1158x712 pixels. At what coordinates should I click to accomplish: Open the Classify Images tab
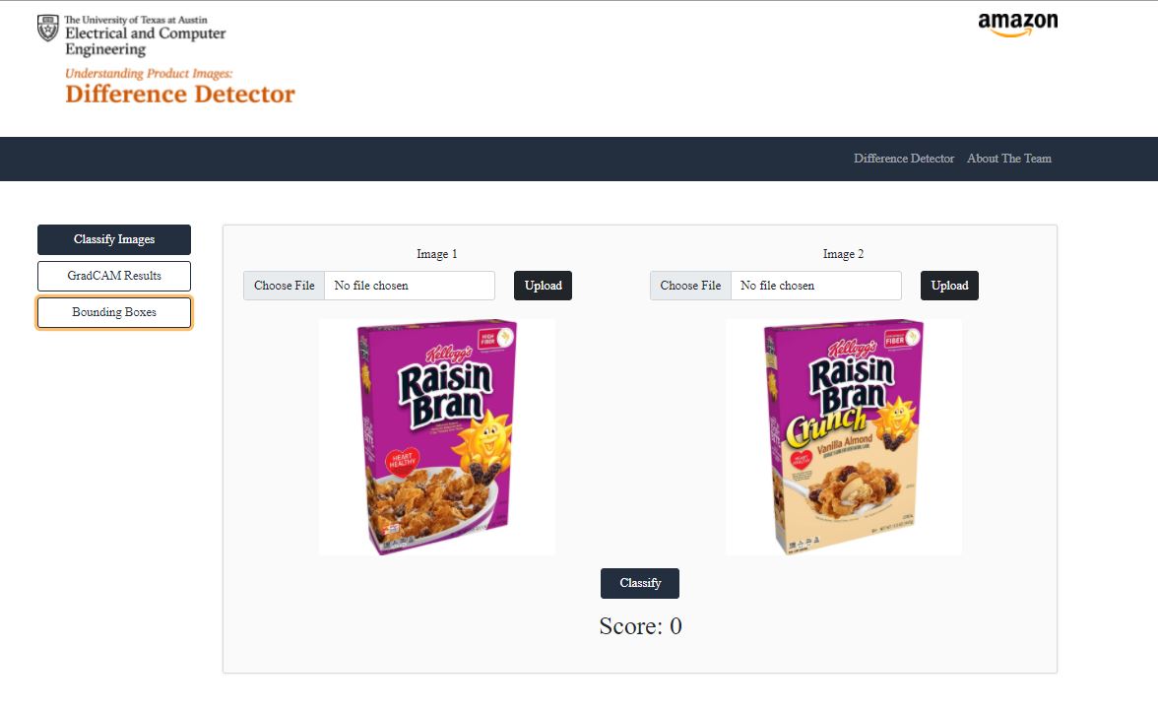pyautogui.click(x=114, y=239)
